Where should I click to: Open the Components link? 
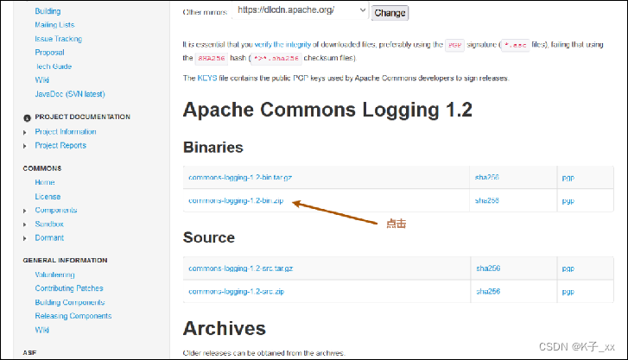pyautogui.click(x=56, y=211)
